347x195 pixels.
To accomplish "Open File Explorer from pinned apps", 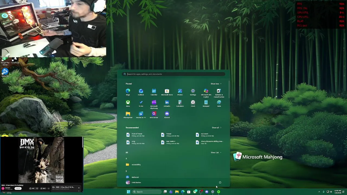I will point(128,115).
